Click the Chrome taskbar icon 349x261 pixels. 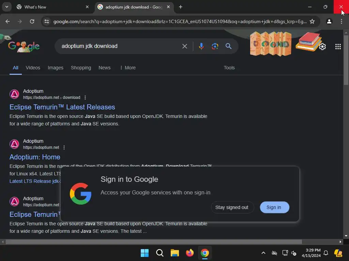pos(205,253)
